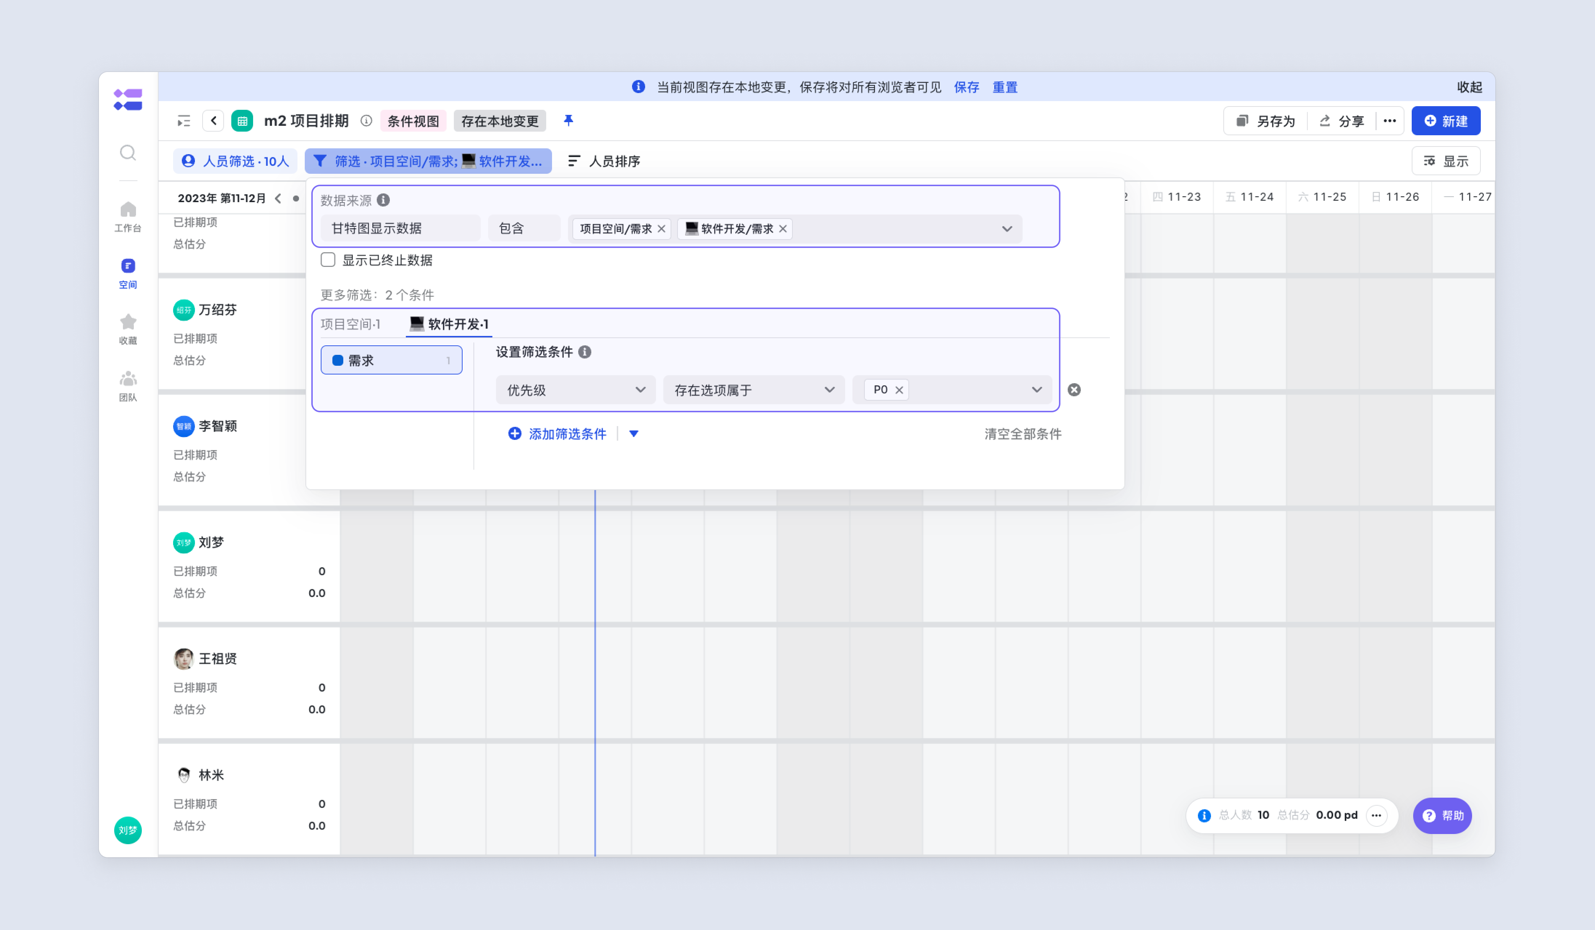Click the 存在本地变更 status tag
Viewport: 1595px width, 930px height.
[500, 121]
